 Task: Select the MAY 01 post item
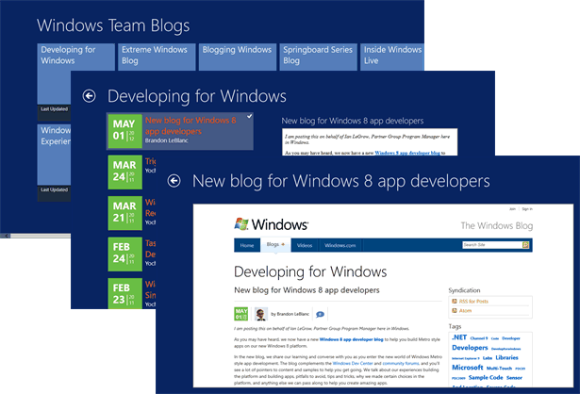click(180, 131)
